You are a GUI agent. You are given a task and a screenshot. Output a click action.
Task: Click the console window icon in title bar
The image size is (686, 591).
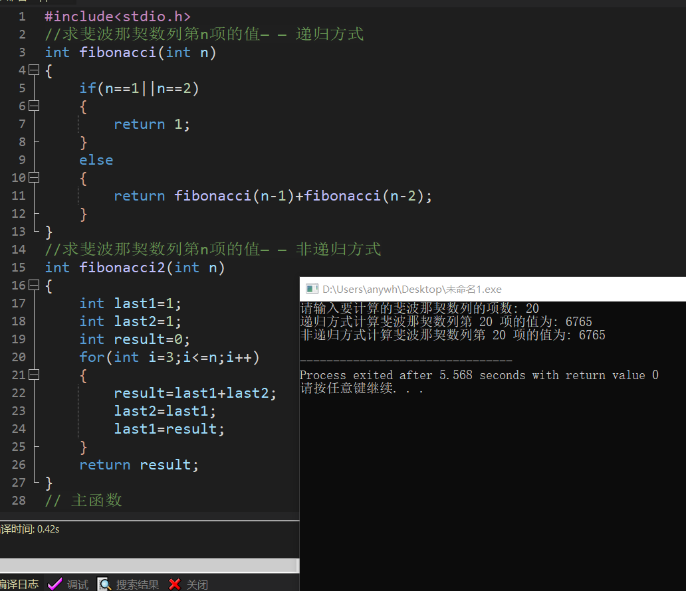click(x=312, y=289)
